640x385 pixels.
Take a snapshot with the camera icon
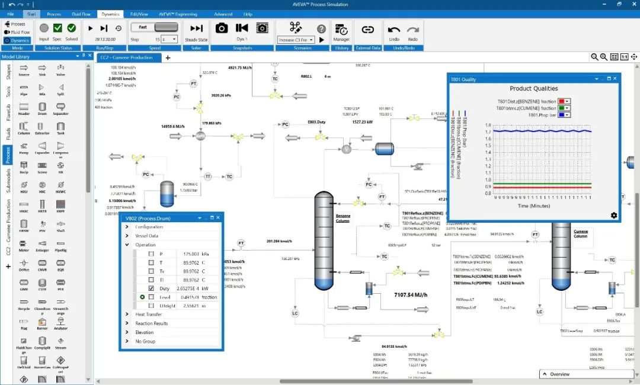[x=222, y=28]
